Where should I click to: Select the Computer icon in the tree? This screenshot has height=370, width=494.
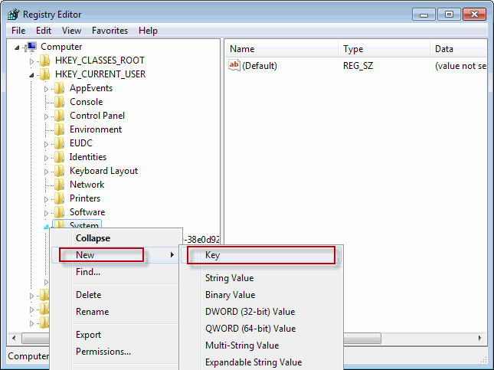pyautogui.click(x=31, y=47)
